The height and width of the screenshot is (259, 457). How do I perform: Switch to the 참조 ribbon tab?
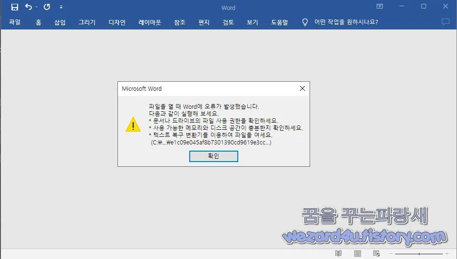(180, 22)
